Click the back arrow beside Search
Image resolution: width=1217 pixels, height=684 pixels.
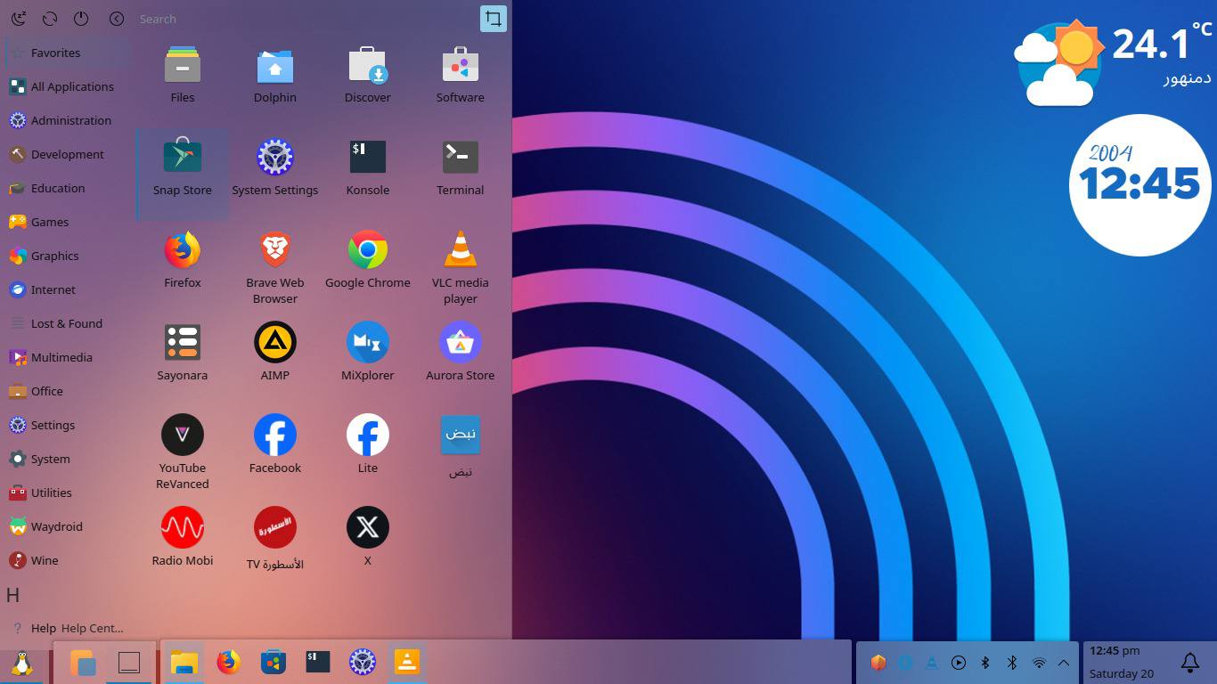(x=117, y=19)
